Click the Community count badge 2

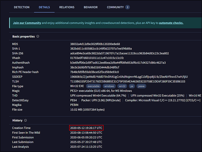(x=128, y=7)
